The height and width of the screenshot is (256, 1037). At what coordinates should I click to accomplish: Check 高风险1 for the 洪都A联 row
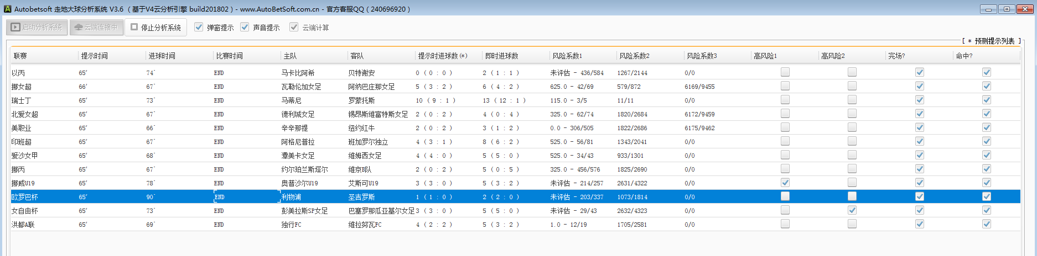pyautogui.click(x=785, y=224)
